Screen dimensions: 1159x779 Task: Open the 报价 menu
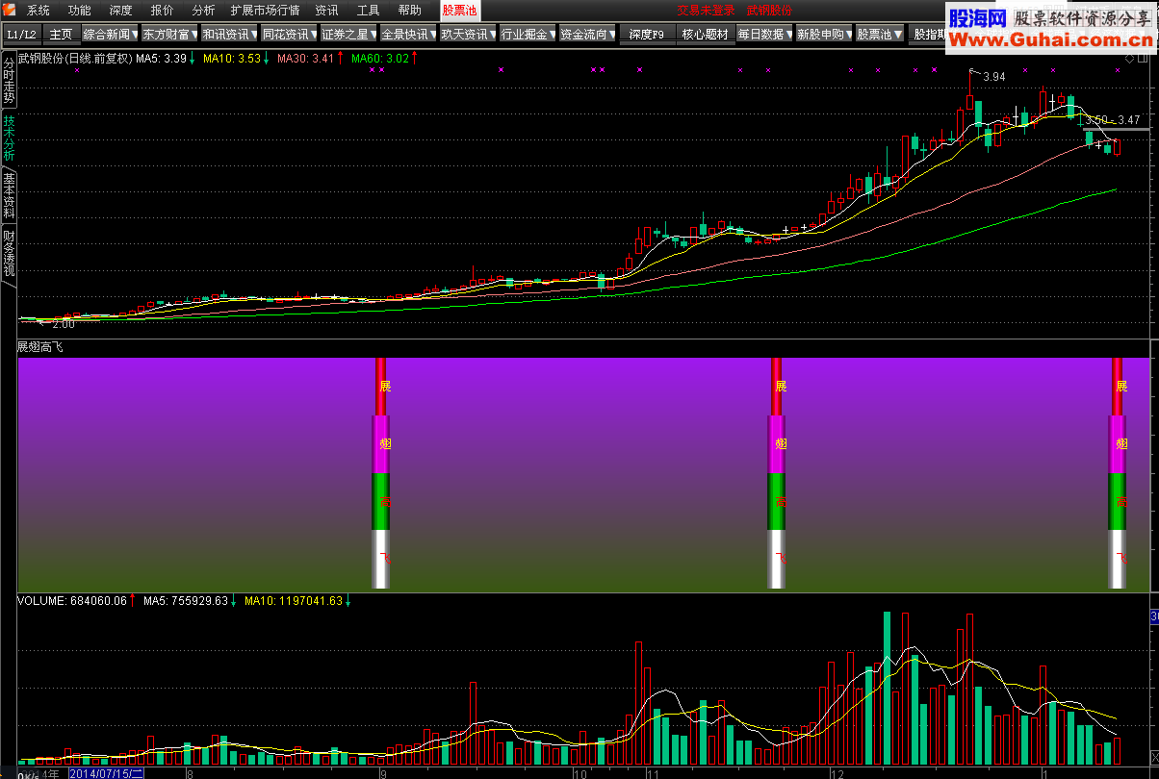tap(163, 11)
